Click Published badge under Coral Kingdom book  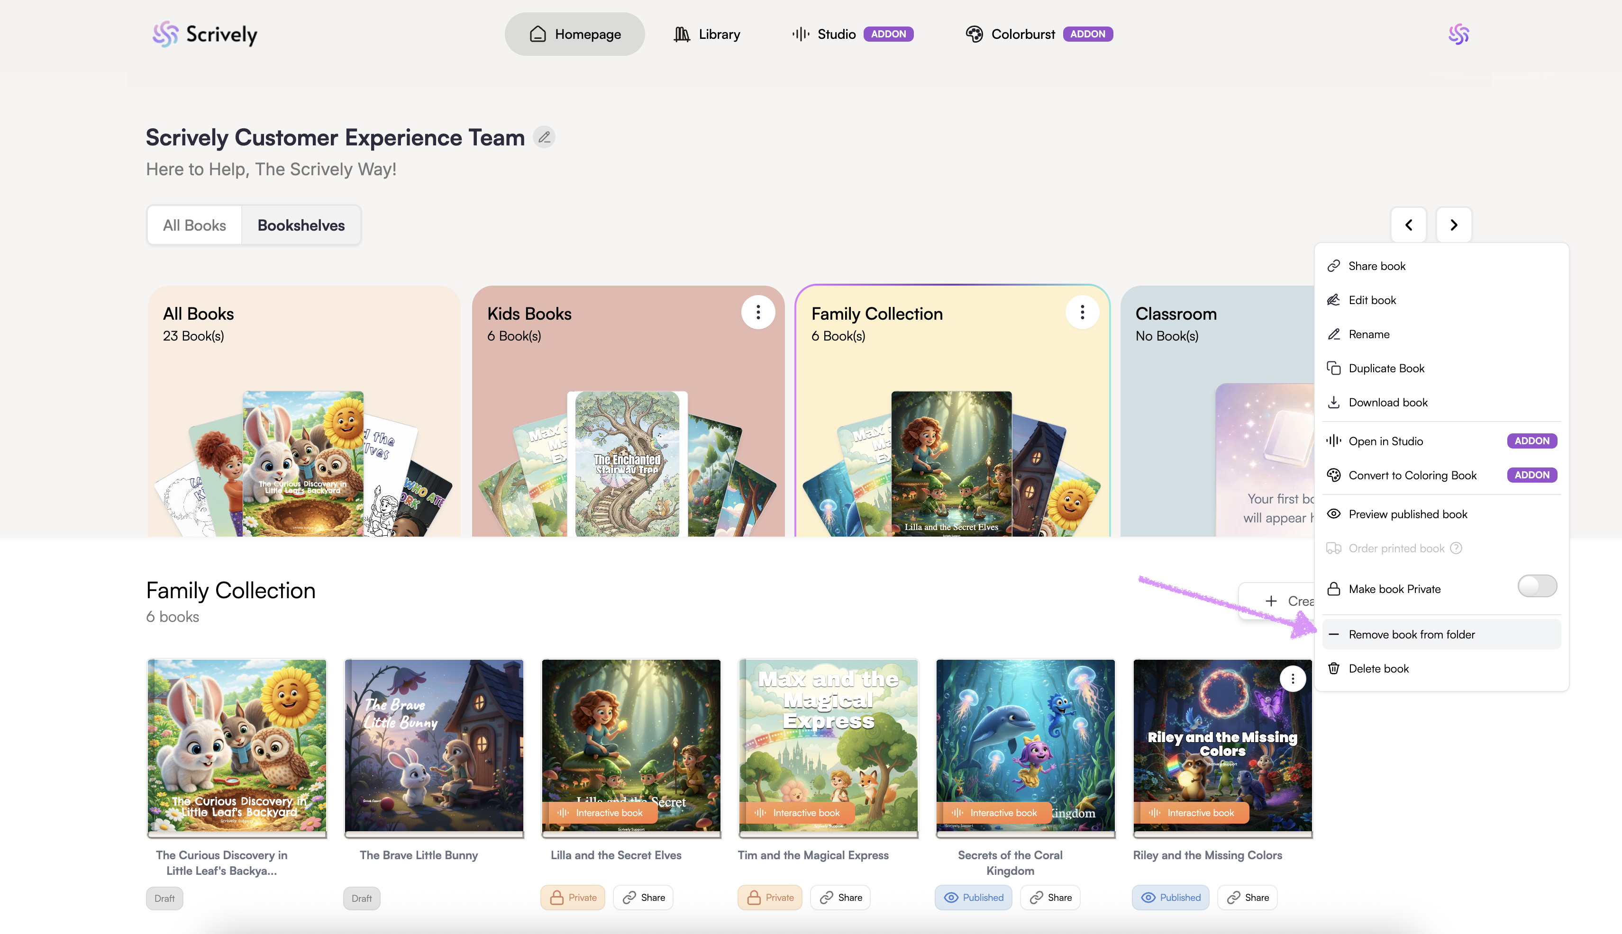point(973,898)
